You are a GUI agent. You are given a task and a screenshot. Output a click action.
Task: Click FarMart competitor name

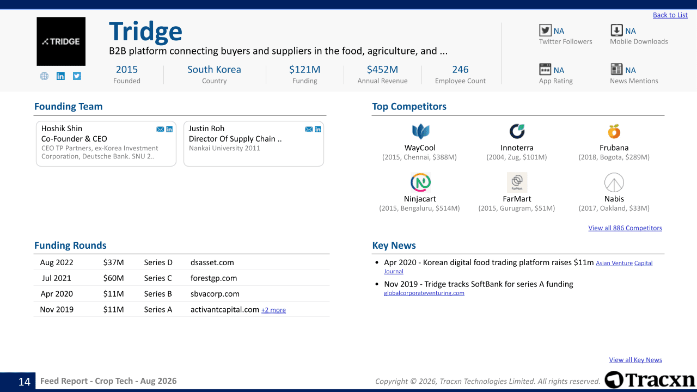point(517,199)
